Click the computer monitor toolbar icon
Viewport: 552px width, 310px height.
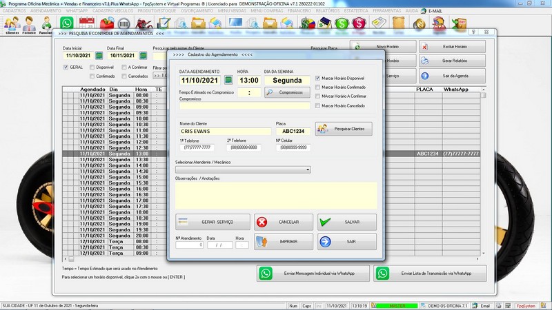click(x=235, y=23)
